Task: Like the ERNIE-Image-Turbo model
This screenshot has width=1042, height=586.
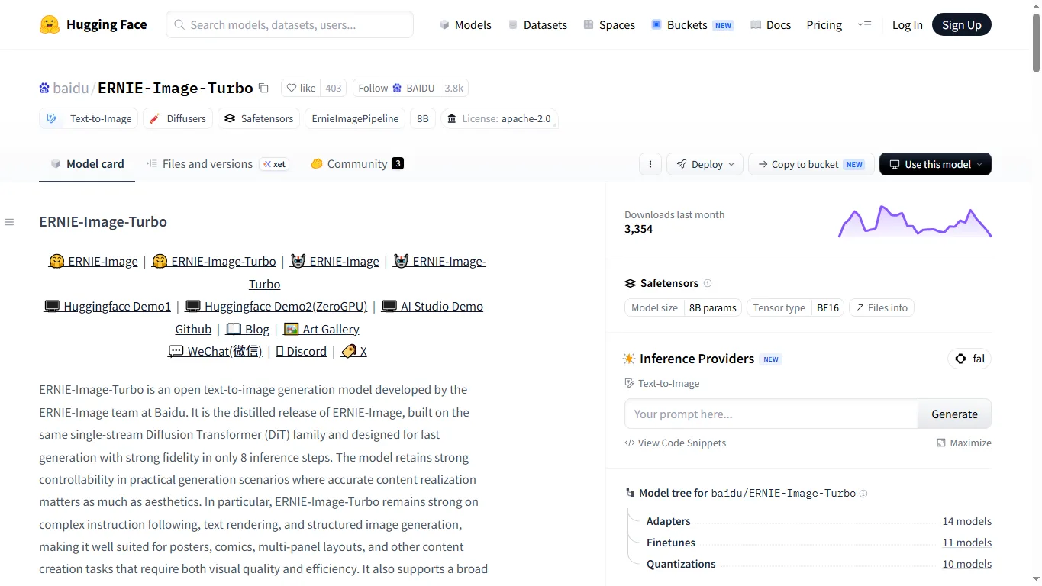Action: 301,88
